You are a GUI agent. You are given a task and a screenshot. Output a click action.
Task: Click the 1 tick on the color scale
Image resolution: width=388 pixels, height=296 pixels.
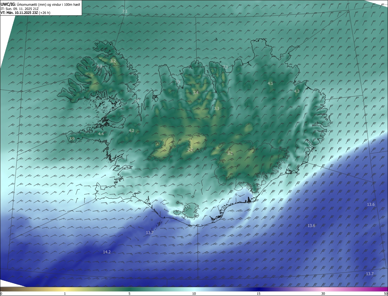click(x=65, y=294)
